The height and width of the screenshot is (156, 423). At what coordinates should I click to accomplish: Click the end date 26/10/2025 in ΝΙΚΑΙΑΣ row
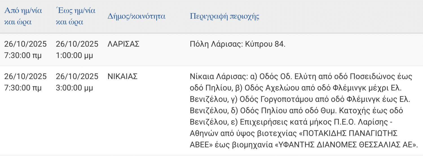tap(77, 76)
